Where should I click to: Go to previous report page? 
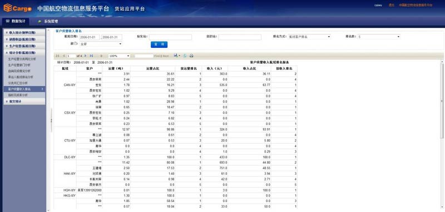(x=63, y=55)
